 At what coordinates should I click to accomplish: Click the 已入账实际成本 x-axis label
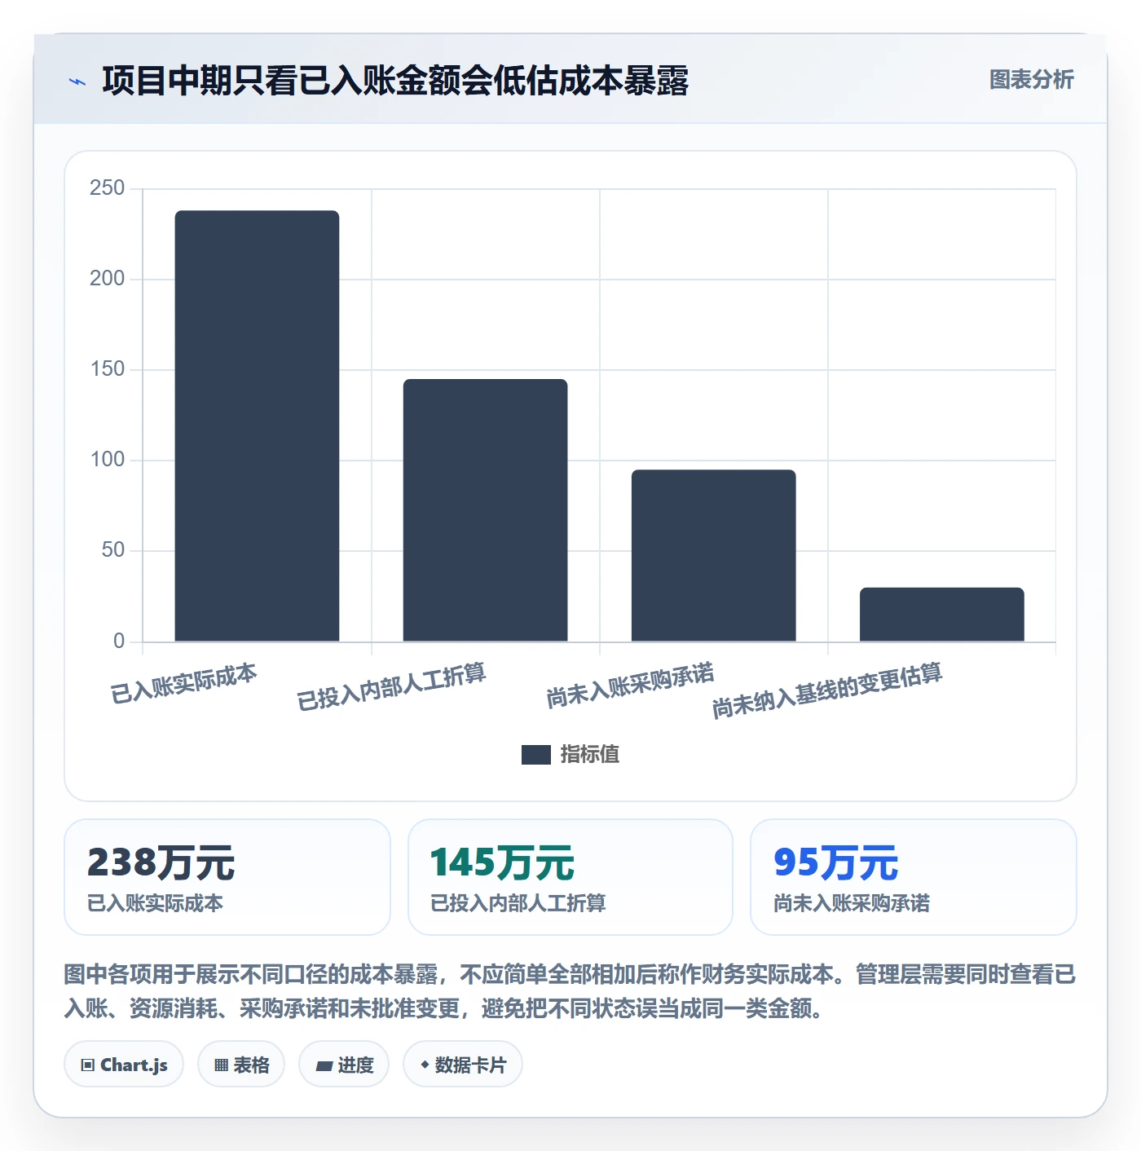[184, 683]
